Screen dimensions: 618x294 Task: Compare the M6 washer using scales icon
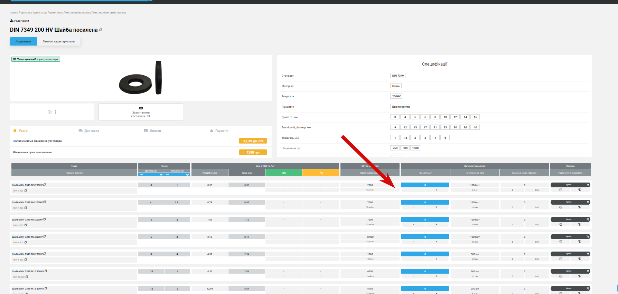tap(561, 242)
